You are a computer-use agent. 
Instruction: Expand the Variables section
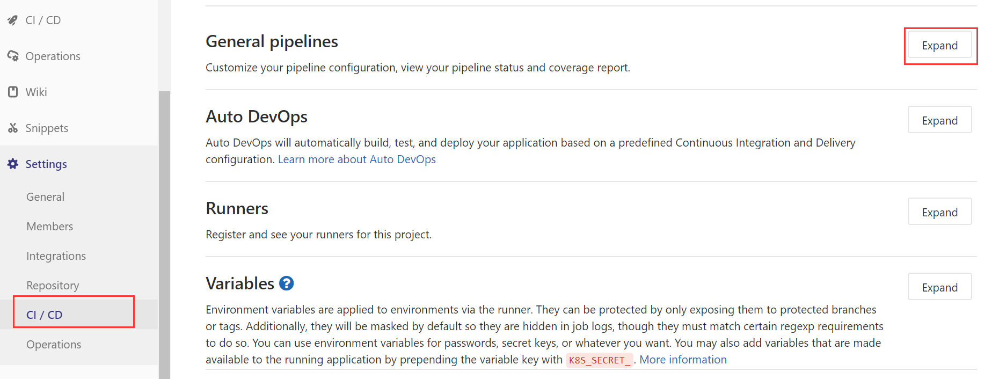[x=939, y=287]
